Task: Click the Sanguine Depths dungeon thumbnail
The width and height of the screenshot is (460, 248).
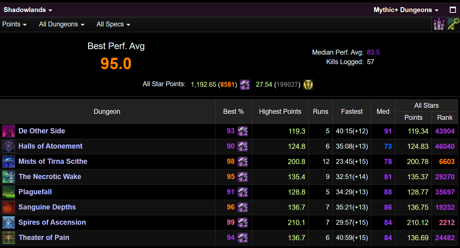Action: tap(9, 207)
